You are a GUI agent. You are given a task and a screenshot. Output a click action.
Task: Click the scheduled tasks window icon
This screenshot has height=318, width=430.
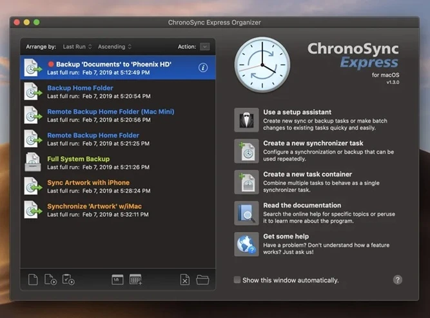[x=117, y=279]
